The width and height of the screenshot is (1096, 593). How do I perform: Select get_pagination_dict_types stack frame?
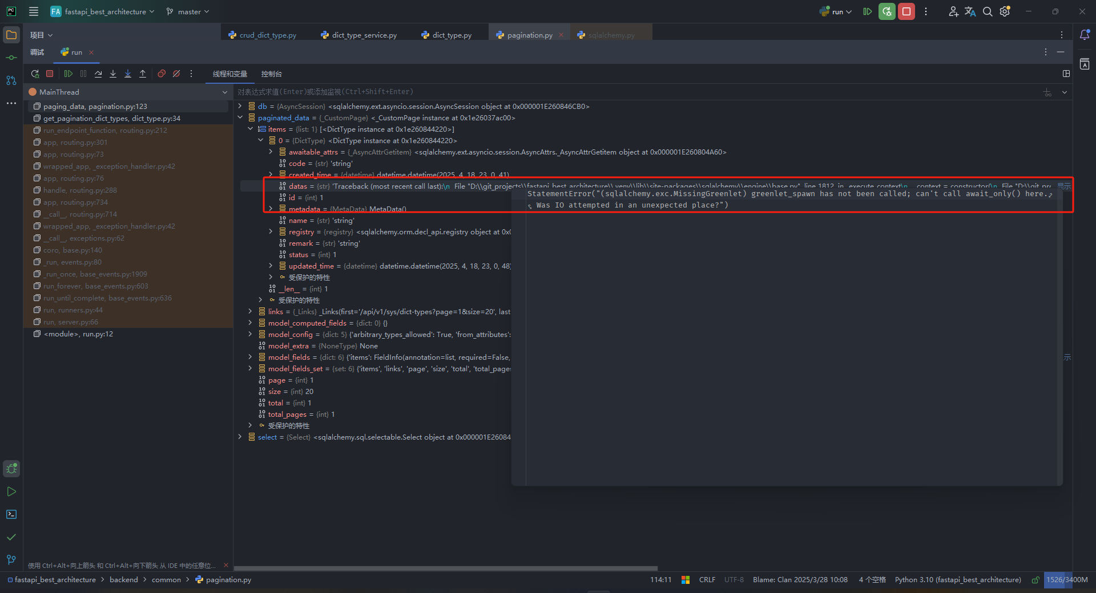tap(111, 119)
